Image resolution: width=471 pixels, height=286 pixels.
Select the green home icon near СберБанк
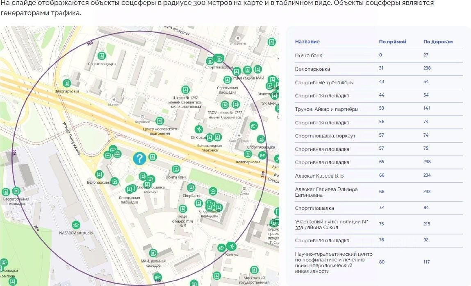point(213,191)
